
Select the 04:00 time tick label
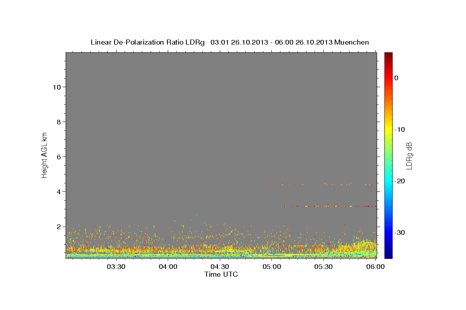(168, 267)
